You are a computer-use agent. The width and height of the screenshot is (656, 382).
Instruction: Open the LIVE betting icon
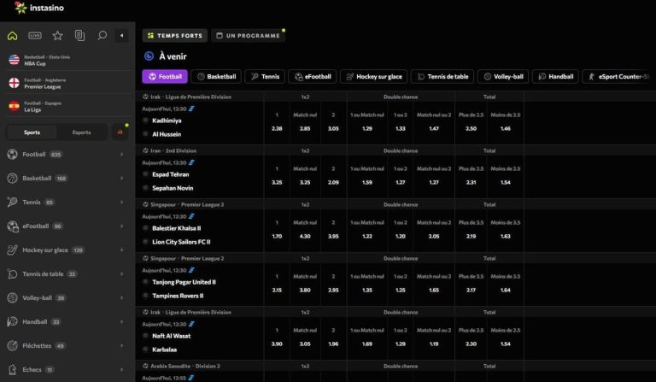tap(35, 36)
